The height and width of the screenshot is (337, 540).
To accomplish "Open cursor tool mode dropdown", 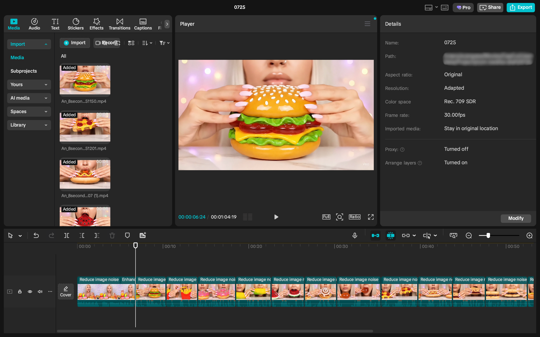I will pos(20,236).
